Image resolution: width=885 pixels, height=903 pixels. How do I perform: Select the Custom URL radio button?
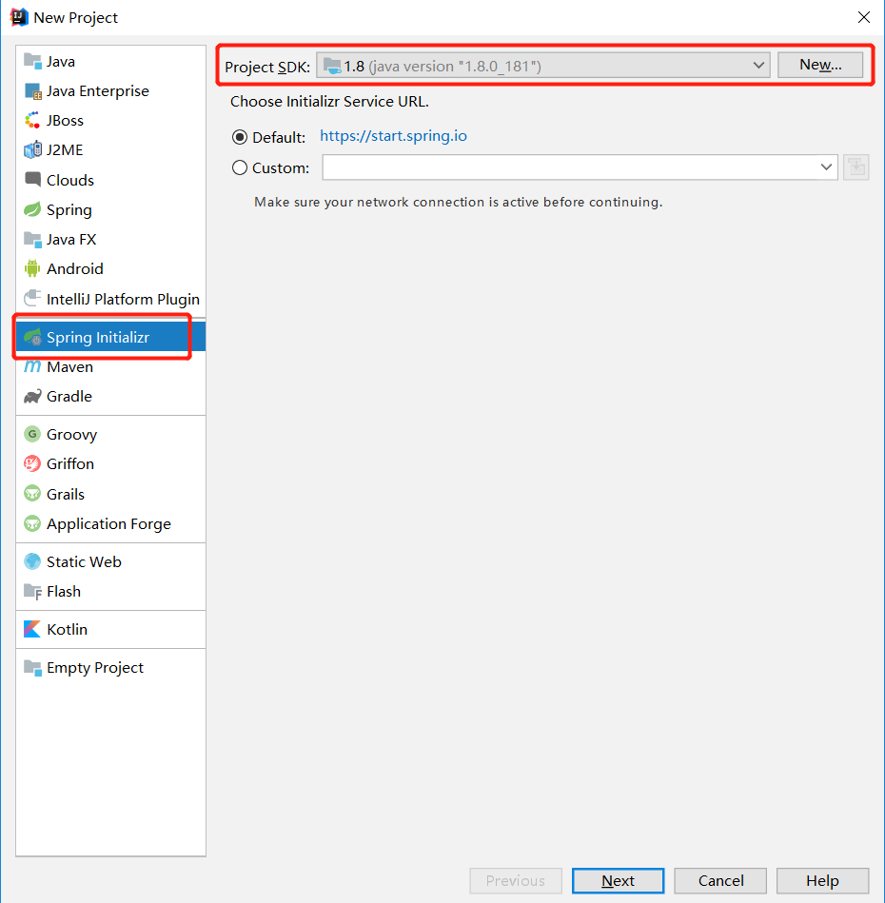(240, 167)
